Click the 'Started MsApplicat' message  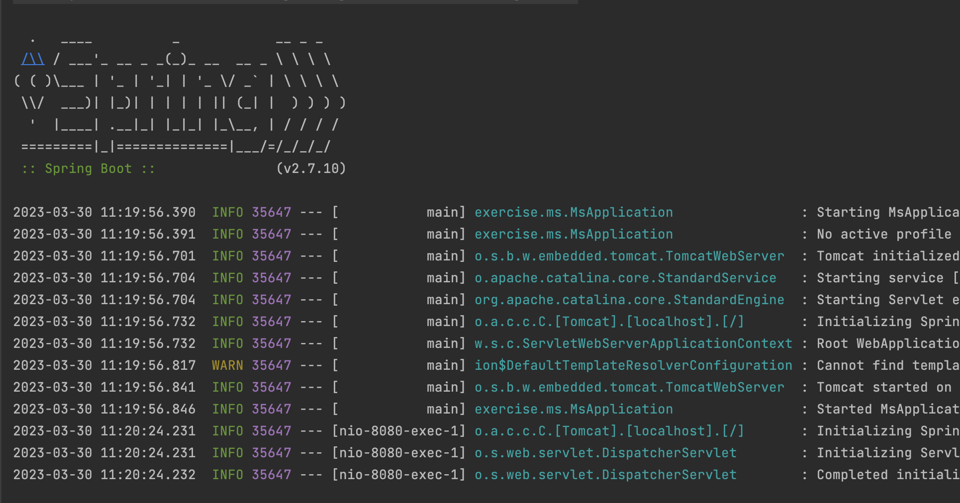[x=888, y=409]
